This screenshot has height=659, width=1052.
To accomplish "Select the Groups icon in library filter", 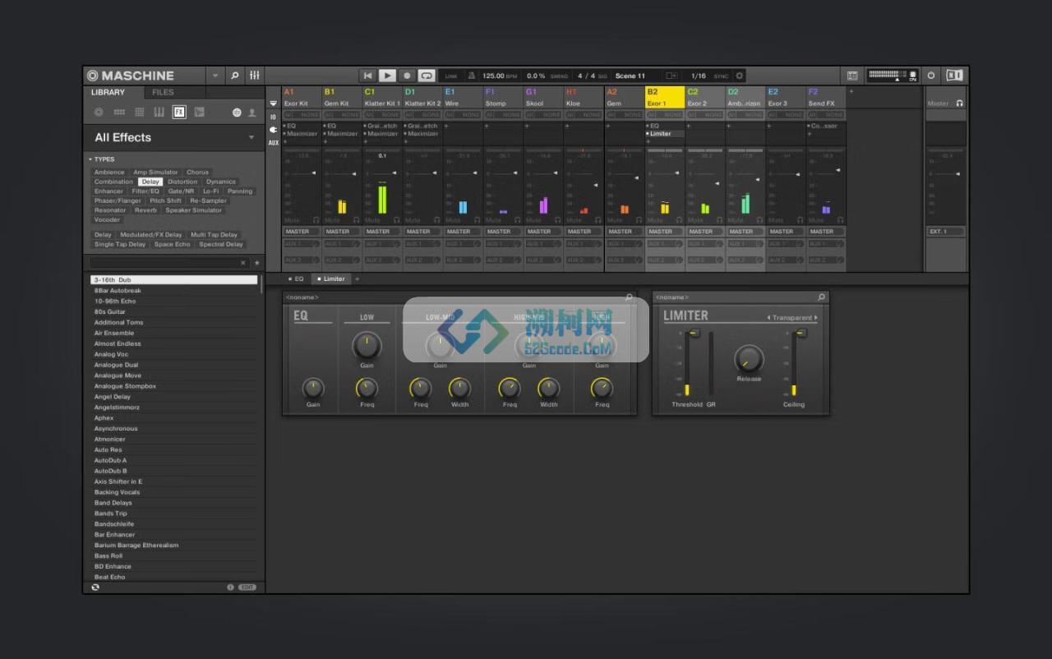I will pyautogui.click(x=119, y=113).
